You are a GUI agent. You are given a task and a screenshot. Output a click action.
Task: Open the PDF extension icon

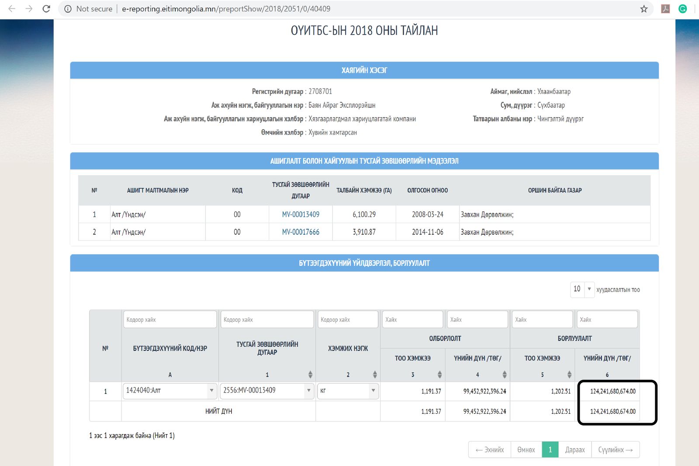(665, 9)
